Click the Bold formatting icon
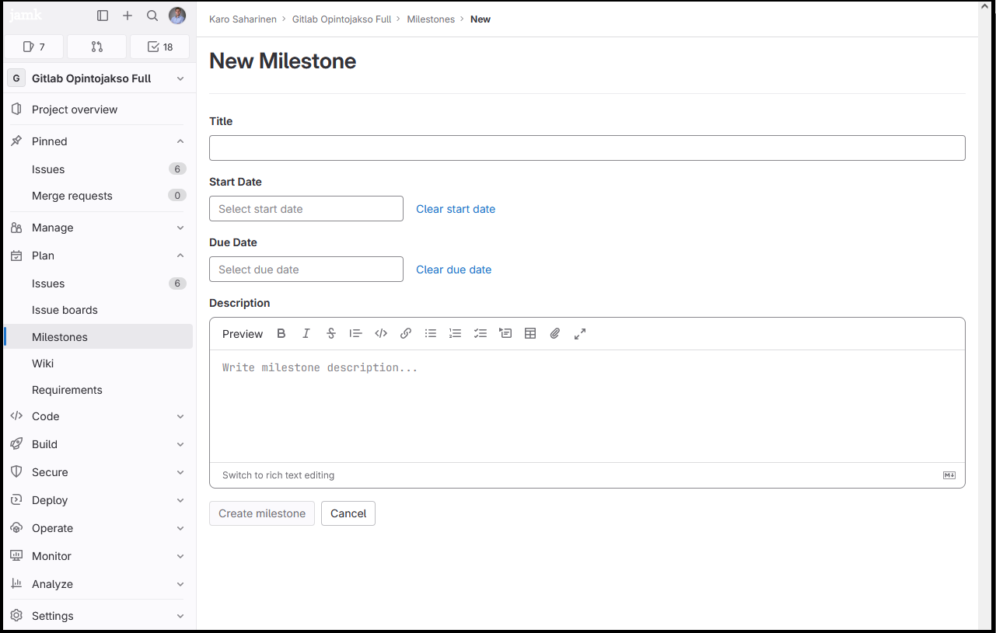Viewport: 996px width, 633px height. tap(281, 334)
